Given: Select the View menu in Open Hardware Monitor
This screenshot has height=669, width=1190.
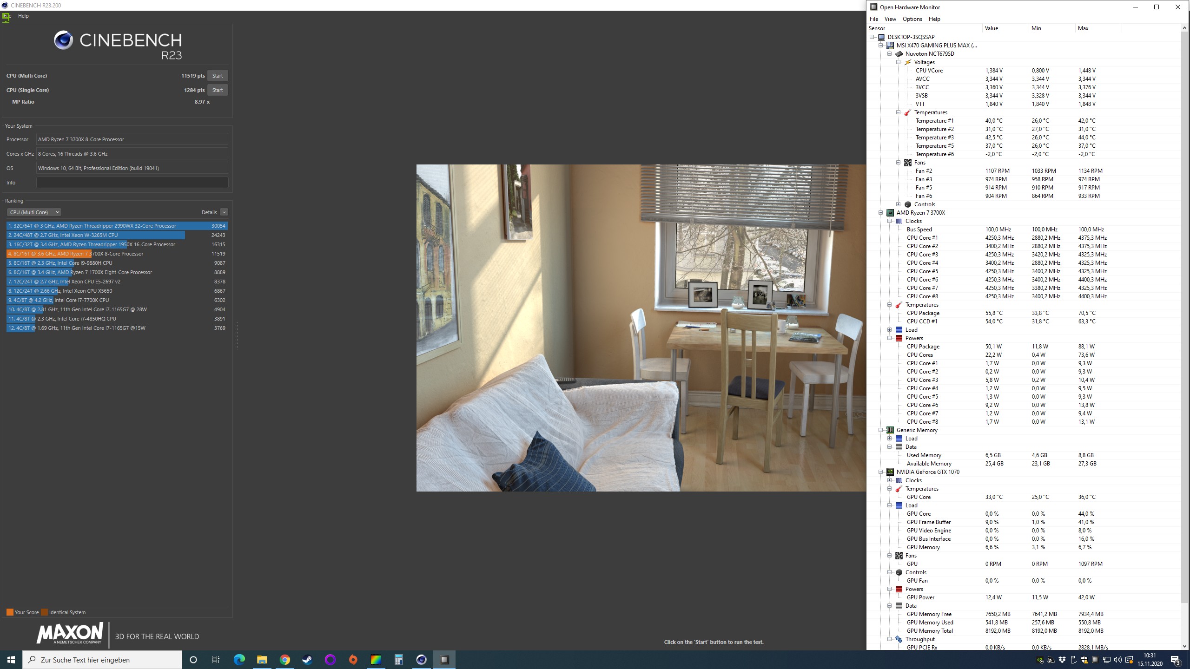Looking at the screenshot, I should [891, 19].
